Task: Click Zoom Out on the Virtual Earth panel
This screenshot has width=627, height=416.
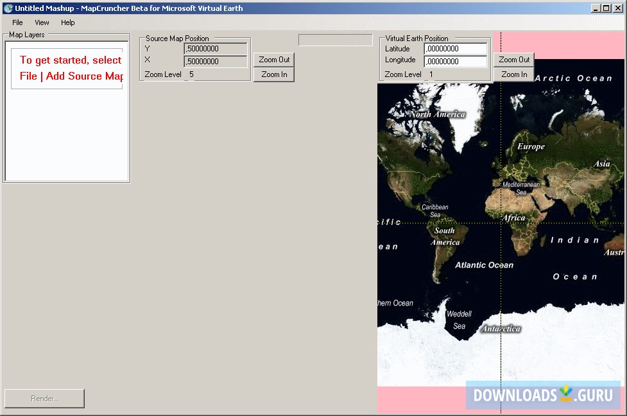Action: point(513,59)
